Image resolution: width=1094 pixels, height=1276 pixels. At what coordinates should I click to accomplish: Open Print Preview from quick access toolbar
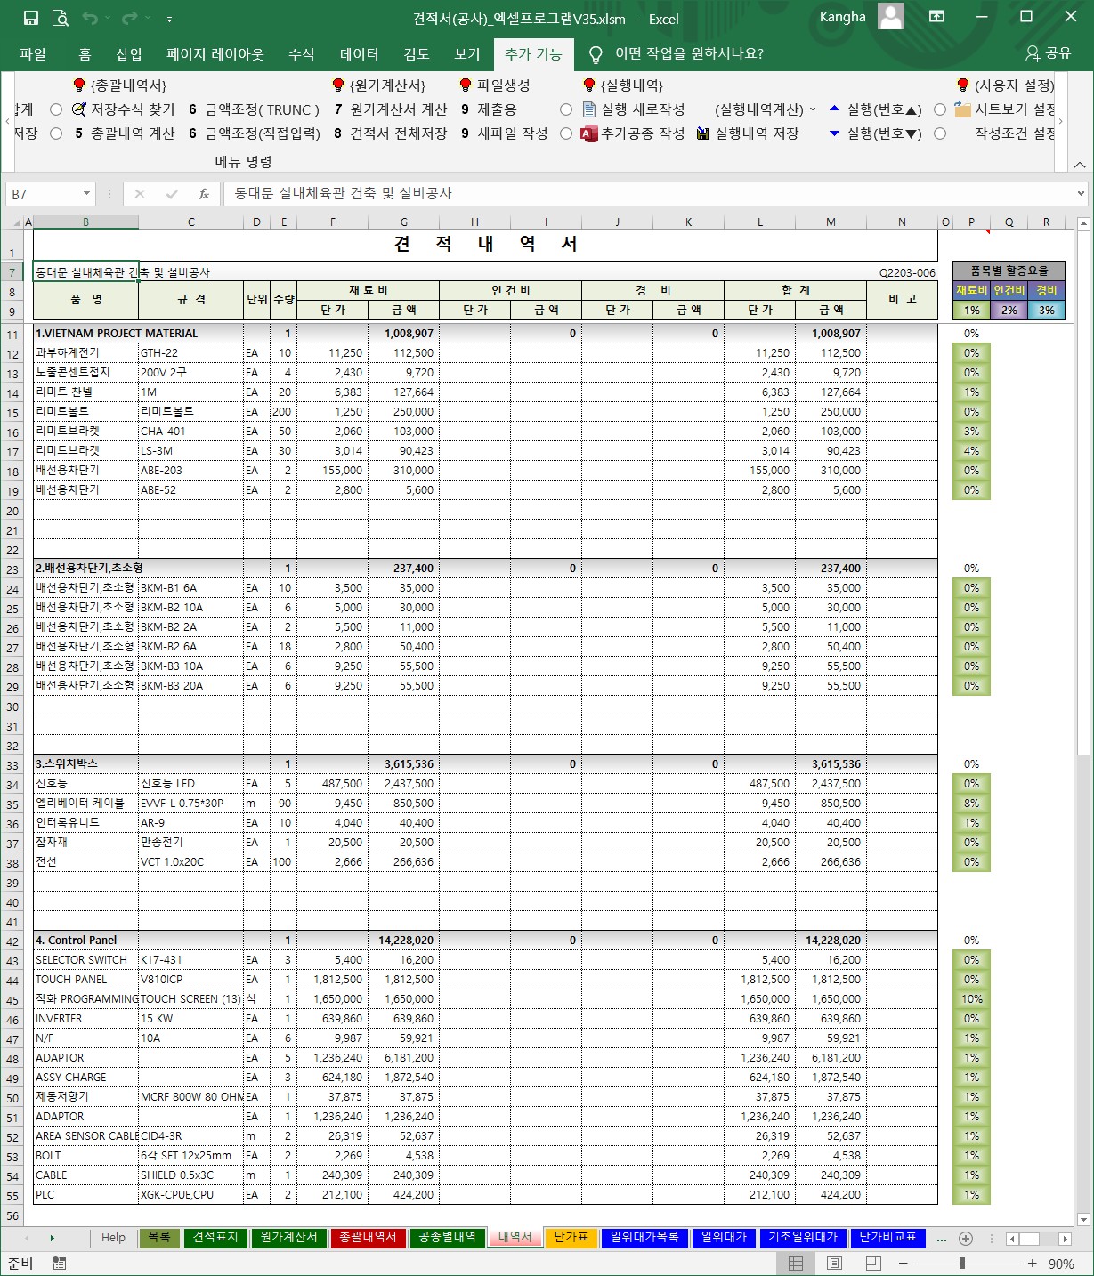(61, 18)
